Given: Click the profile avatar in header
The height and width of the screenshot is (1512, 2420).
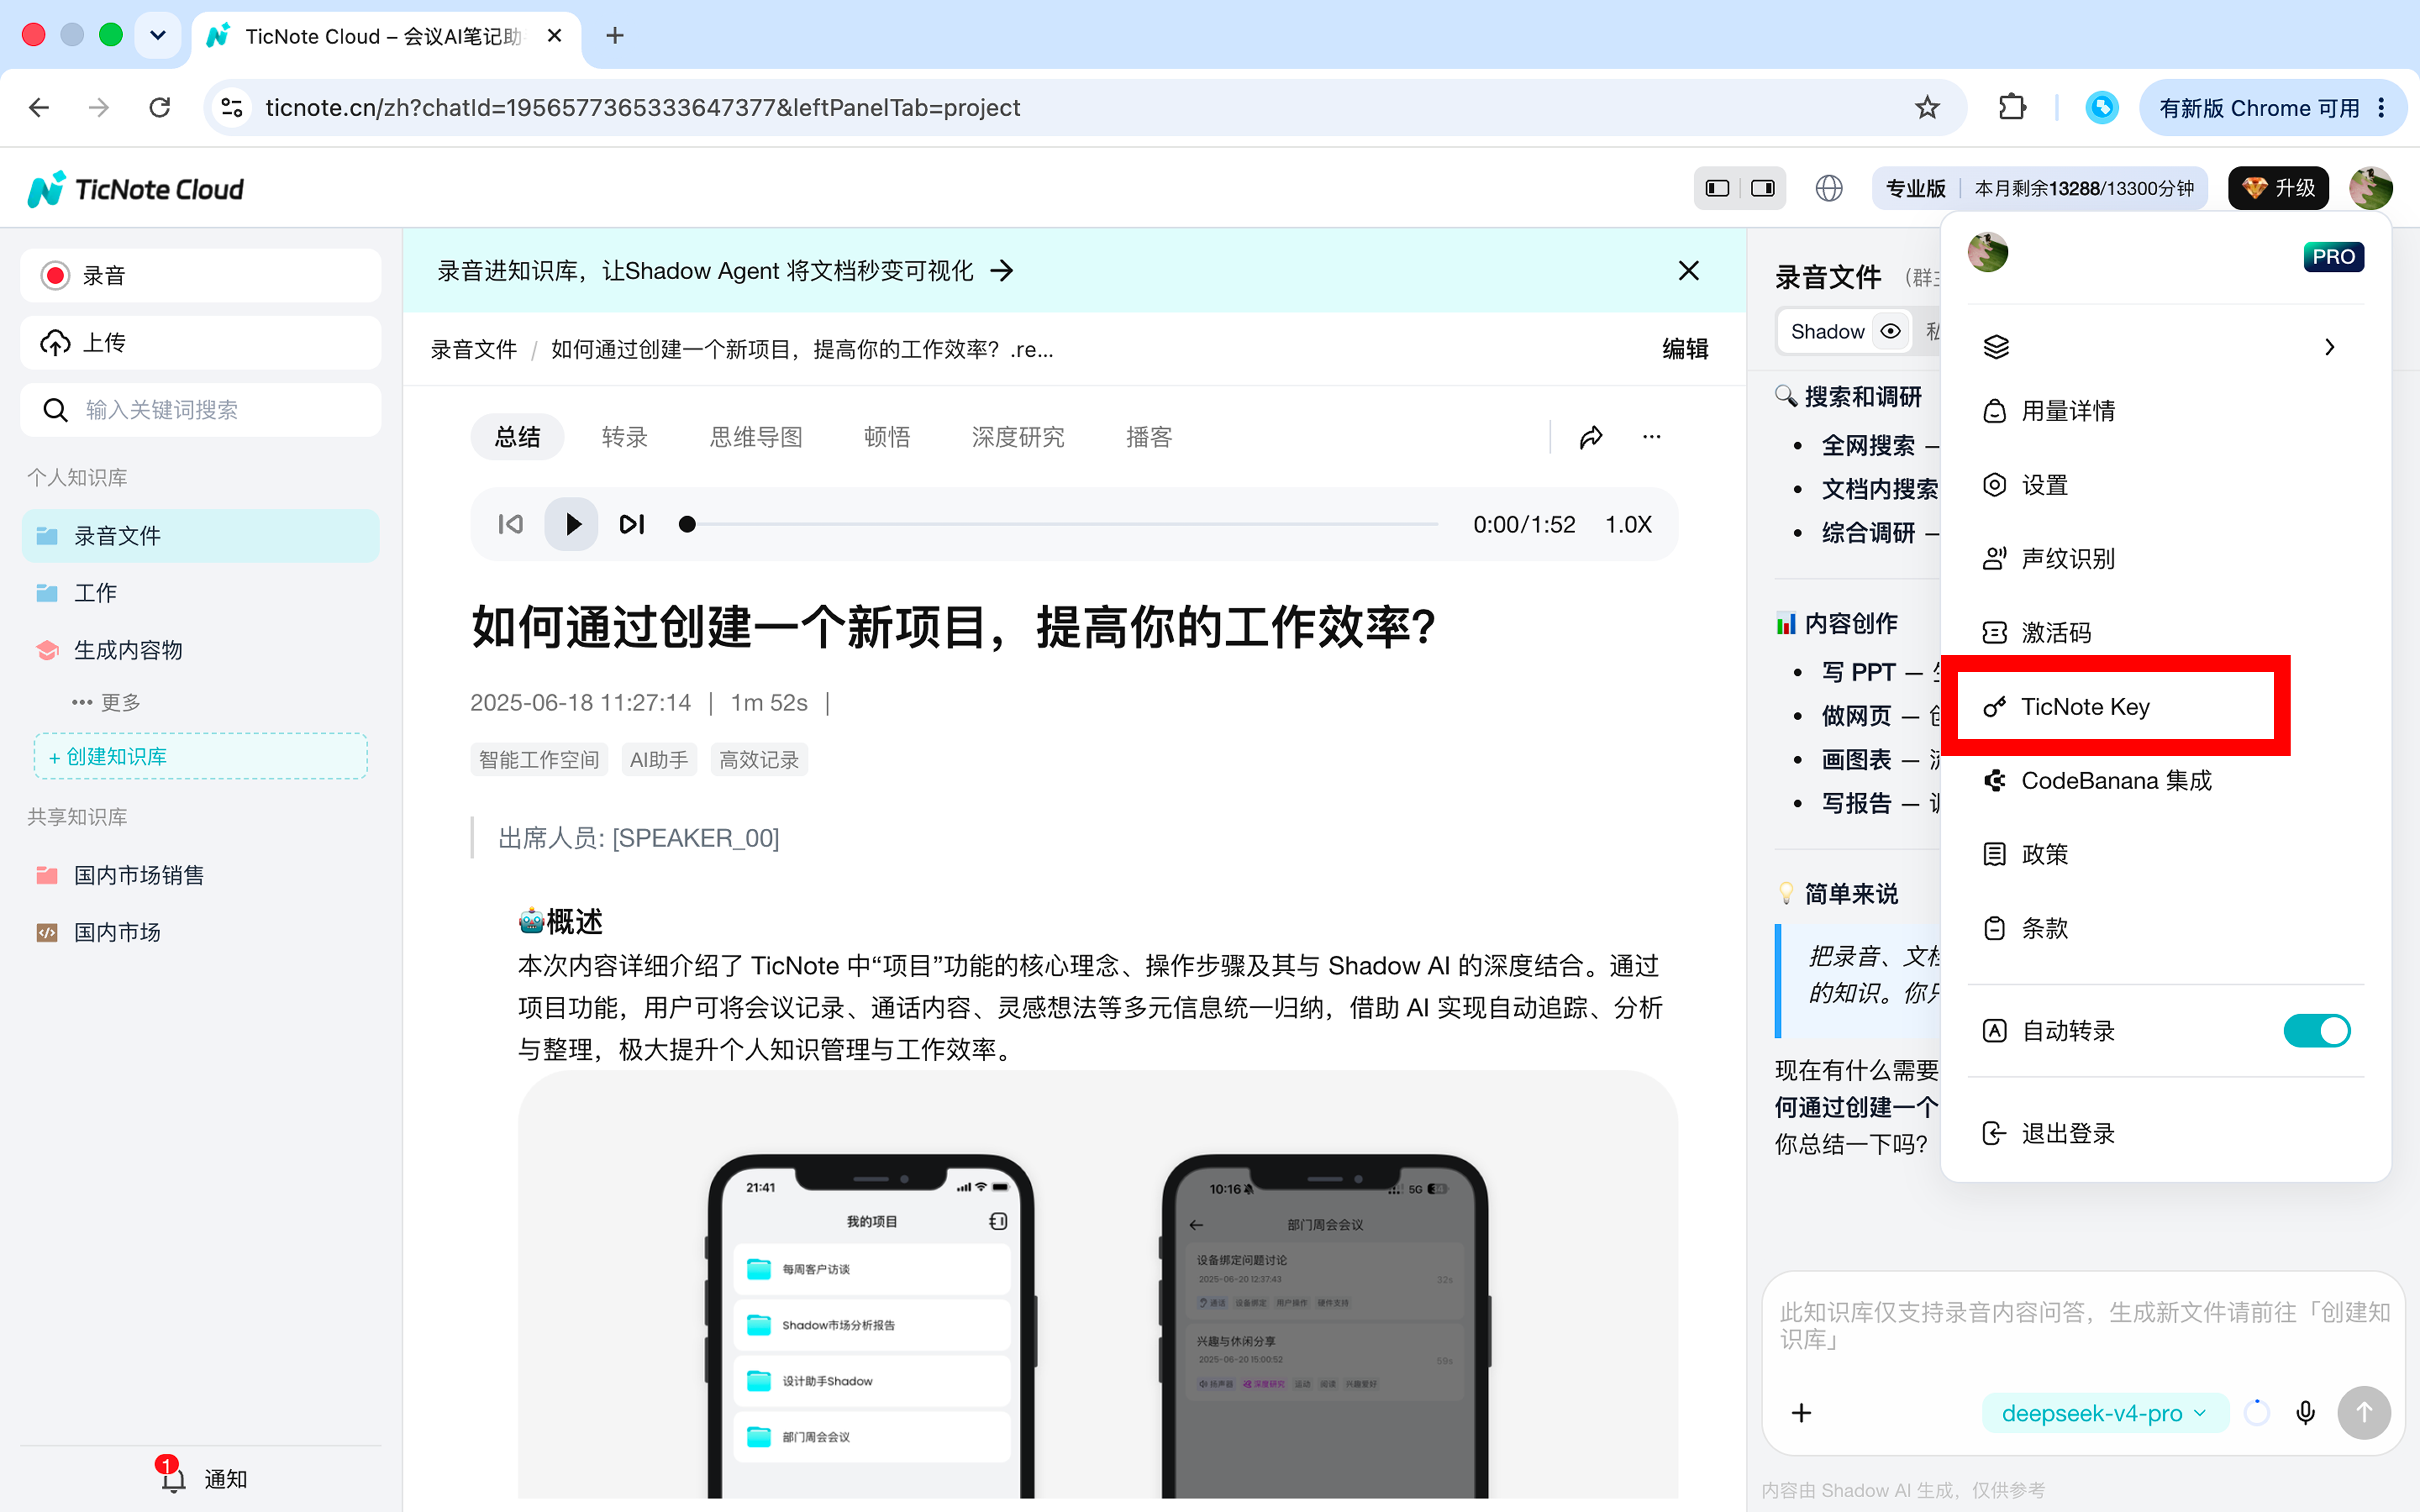Looking at the screenshot, I should tap(2371, 188).
